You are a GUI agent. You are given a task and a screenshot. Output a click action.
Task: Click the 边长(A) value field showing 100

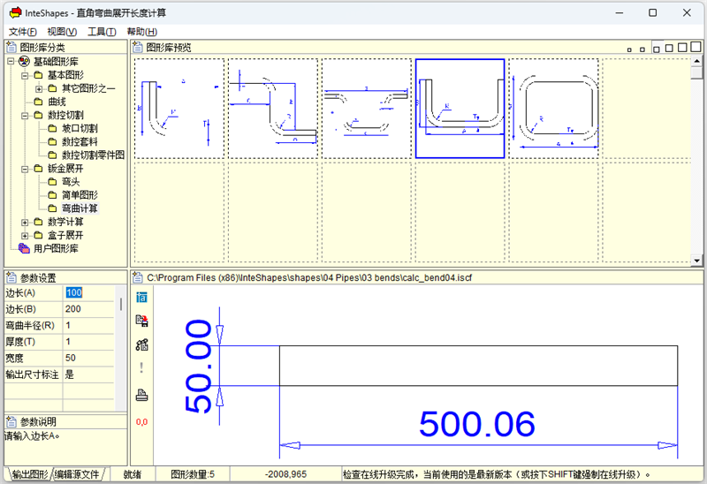(x=88, y=293)
